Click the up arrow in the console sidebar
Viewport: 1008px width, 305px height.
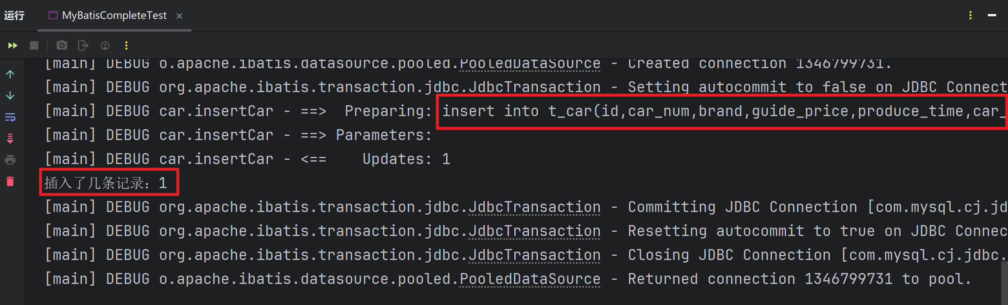[10, 74]
